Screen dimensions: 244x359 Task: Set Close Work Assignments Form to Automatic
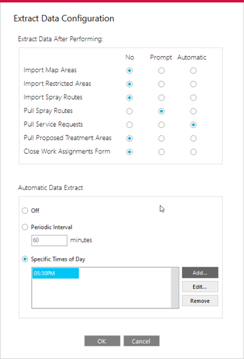tap(193, 152)
